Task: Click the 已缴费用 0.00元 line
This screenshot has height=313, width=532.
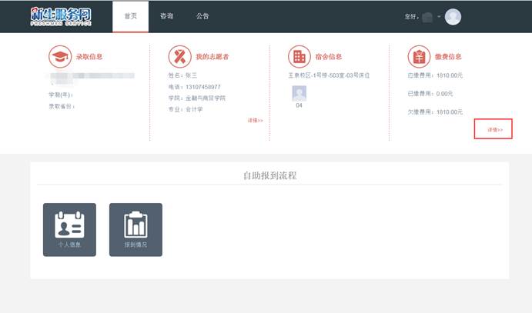Action: tap(430, 94)
